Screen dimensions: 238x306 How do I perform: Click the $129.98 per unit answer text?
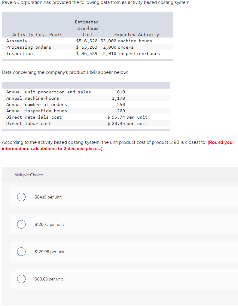point(49,252)
